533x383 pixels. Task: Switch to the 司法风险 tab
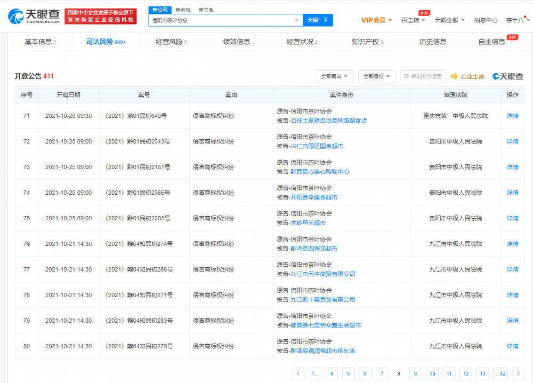point(106,42)
